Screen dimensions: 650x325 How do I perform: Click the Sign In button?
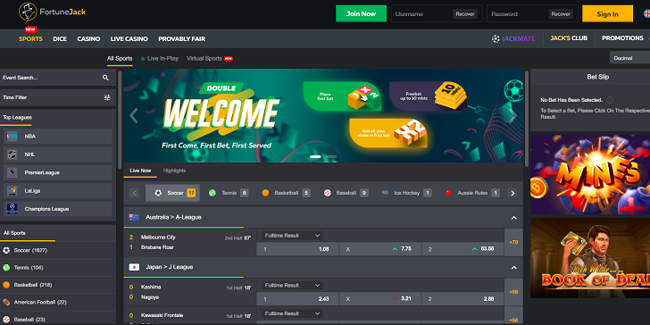click(607, 13)
